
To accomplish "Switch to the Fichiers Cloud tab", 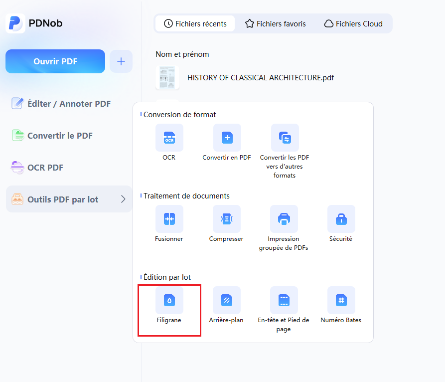I will [x=353, y=23].
